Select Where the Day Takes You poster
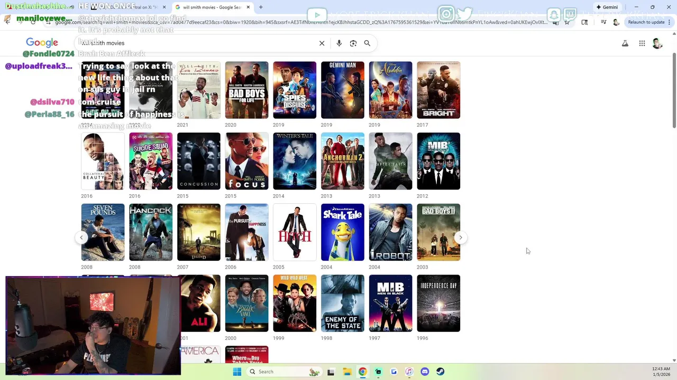This screenshot has height=380, width=677. tap(246, 355)
